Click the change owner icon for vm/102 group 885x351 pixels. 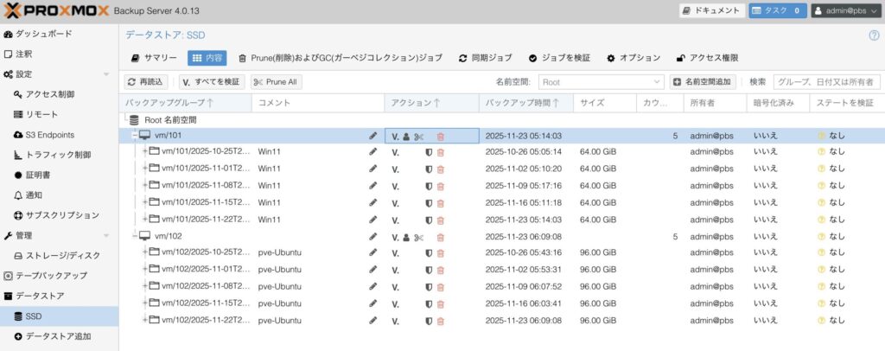(x=406, y=237)
